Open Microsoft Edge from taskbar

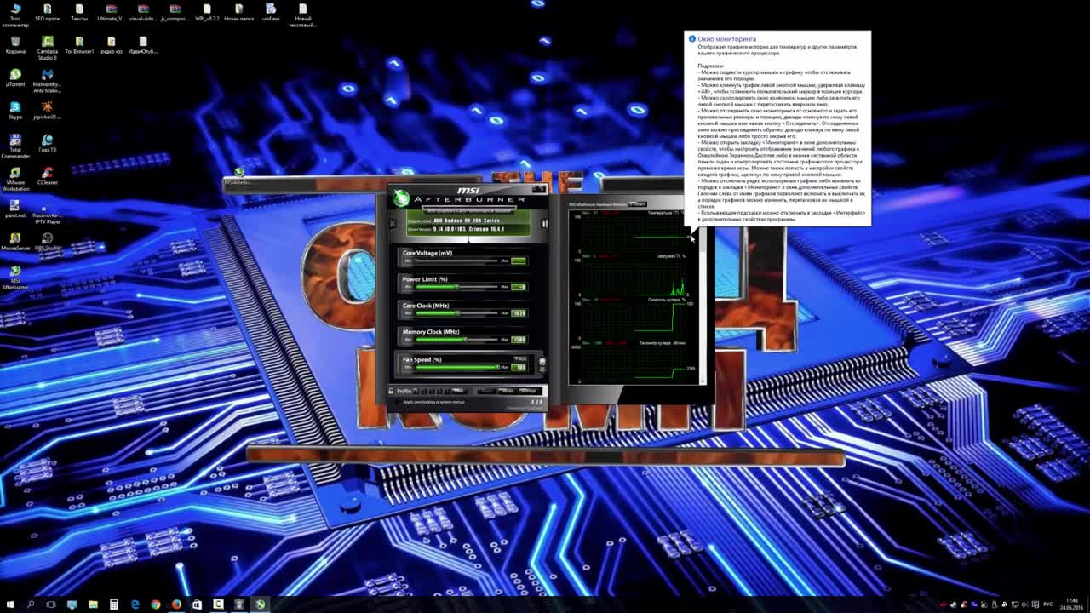pyautogui.click(x=135, y=604)
